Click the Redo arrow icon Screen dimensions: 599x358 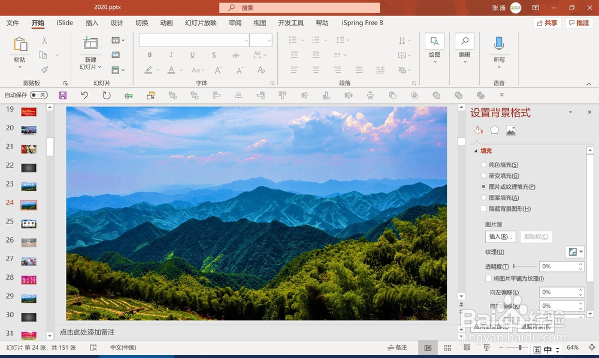tap(107, 95)
